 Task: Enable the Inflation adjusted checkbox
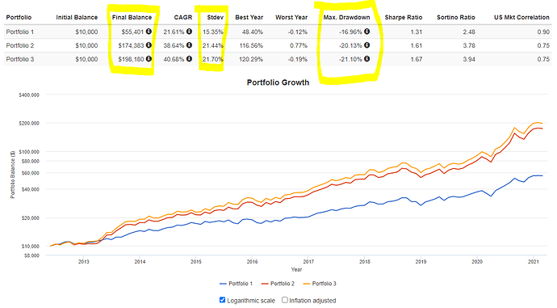(285, 300)
